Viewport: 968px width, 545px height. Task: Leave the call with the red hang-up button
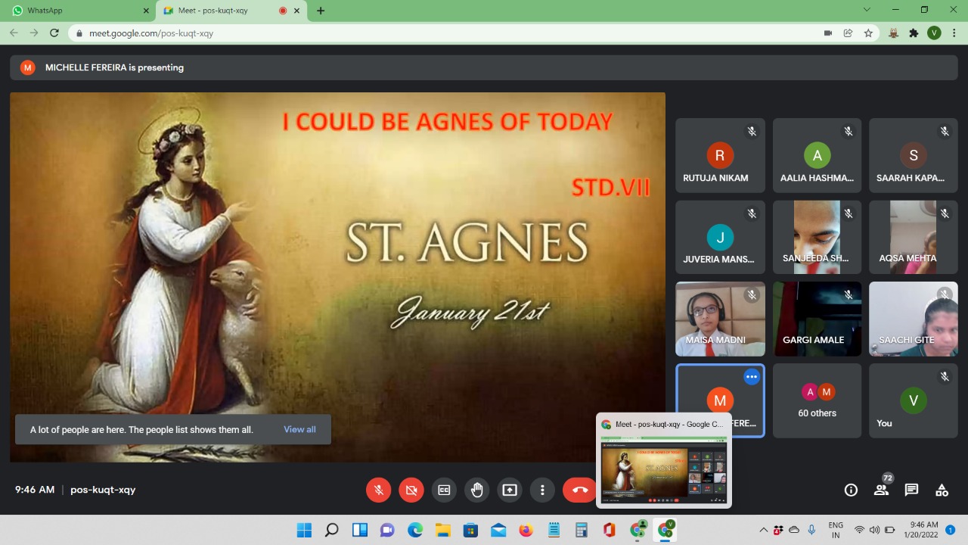click(580, 490)
